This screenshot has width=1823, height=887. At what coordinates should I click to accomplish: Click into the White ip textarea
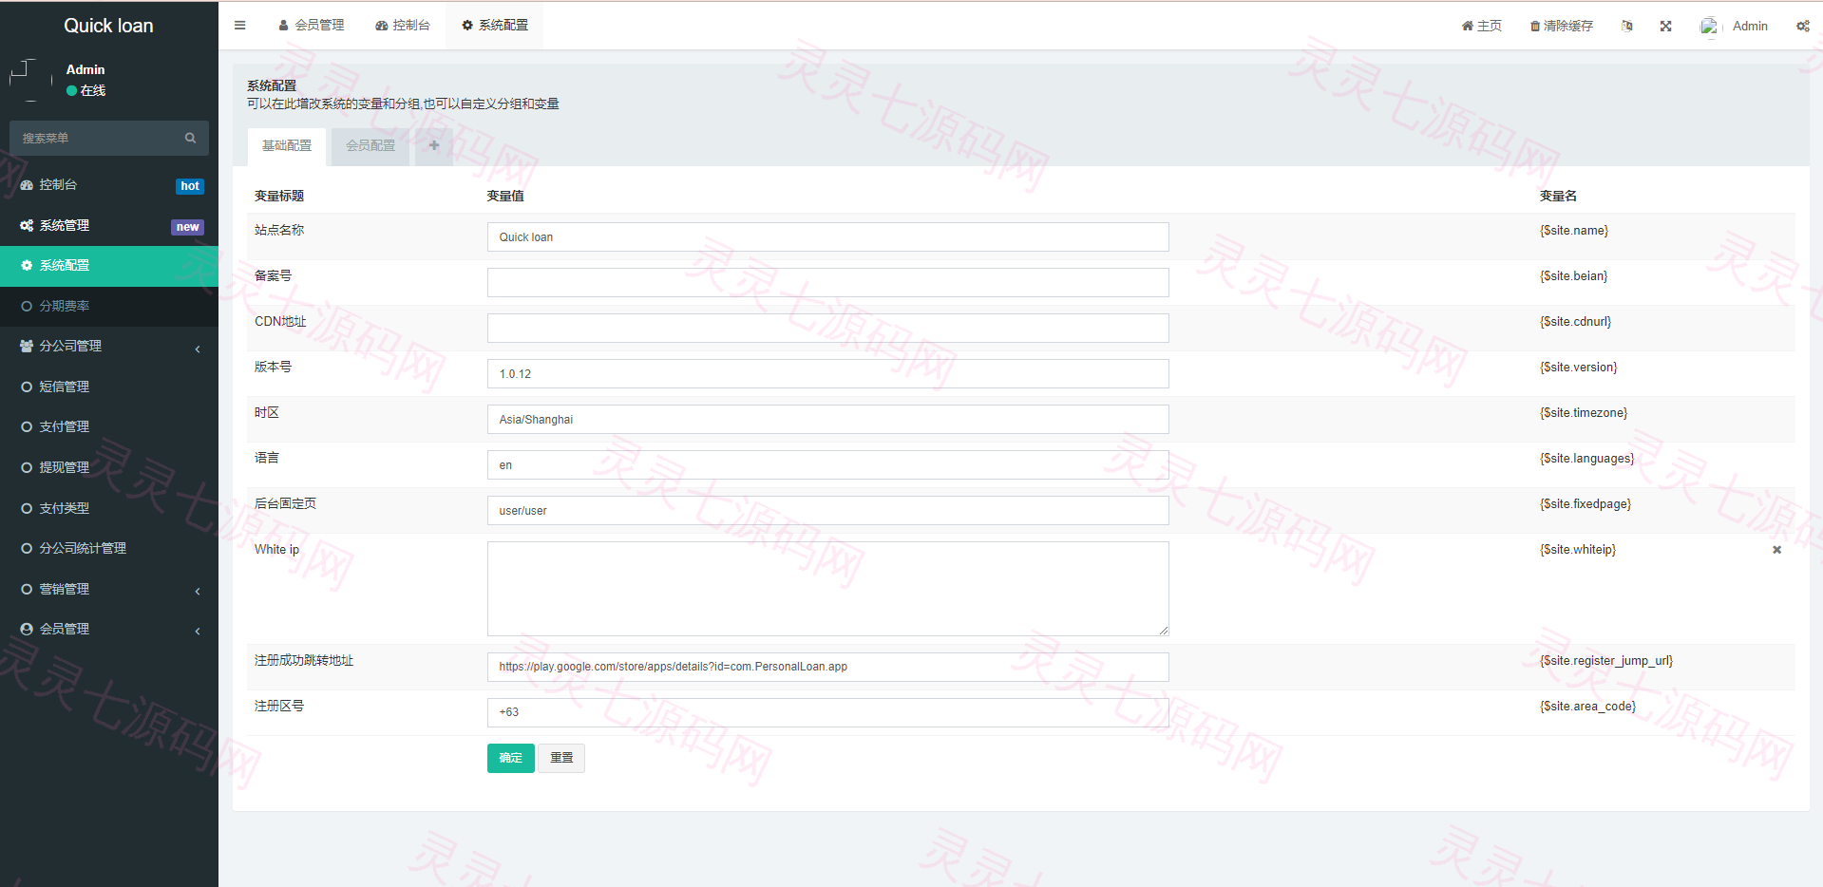tap(827, 589)
